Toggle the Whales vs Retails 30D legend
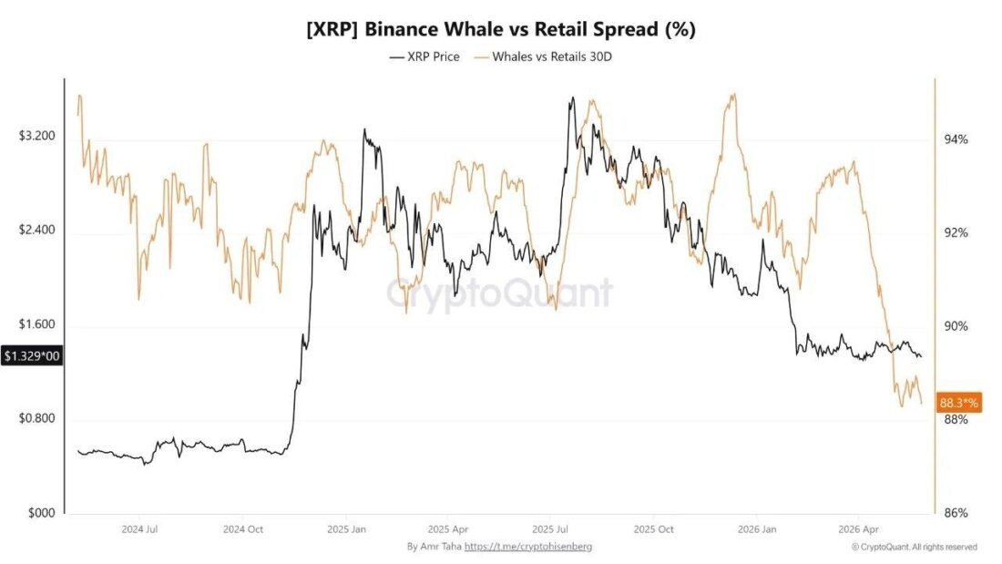1002x564 pixels. pos(543,56)
